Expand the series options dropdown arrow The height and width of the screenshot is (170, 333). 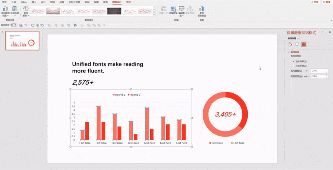tap(298, 39)
